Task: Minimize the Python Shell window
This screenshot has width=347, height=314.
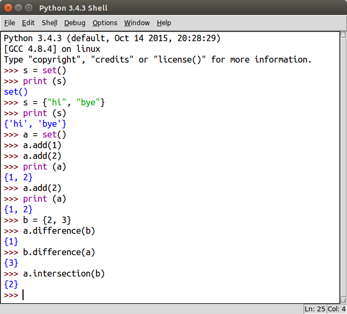Action: (x=18, y=8)
